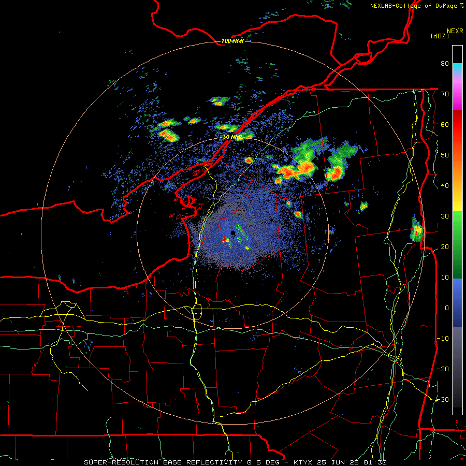This screenshot has width=466, height=466.
Task: Click the black radar site dot at center
Action: 233,233
